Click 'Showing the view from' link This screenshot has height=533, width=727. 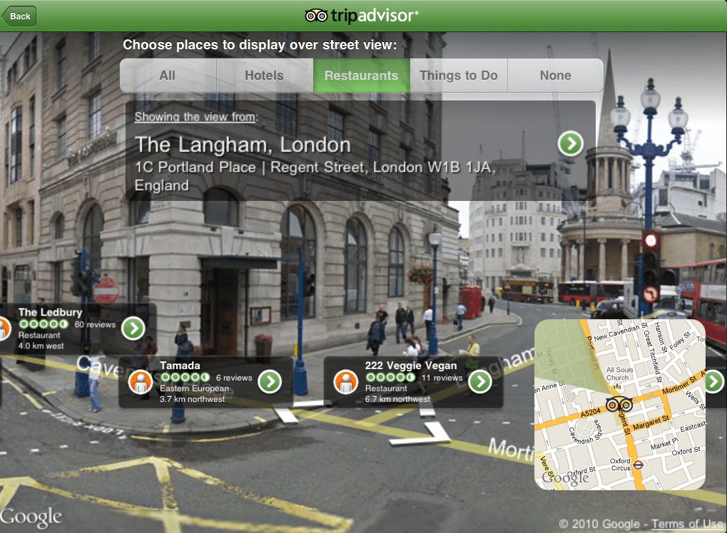[195, 117]
